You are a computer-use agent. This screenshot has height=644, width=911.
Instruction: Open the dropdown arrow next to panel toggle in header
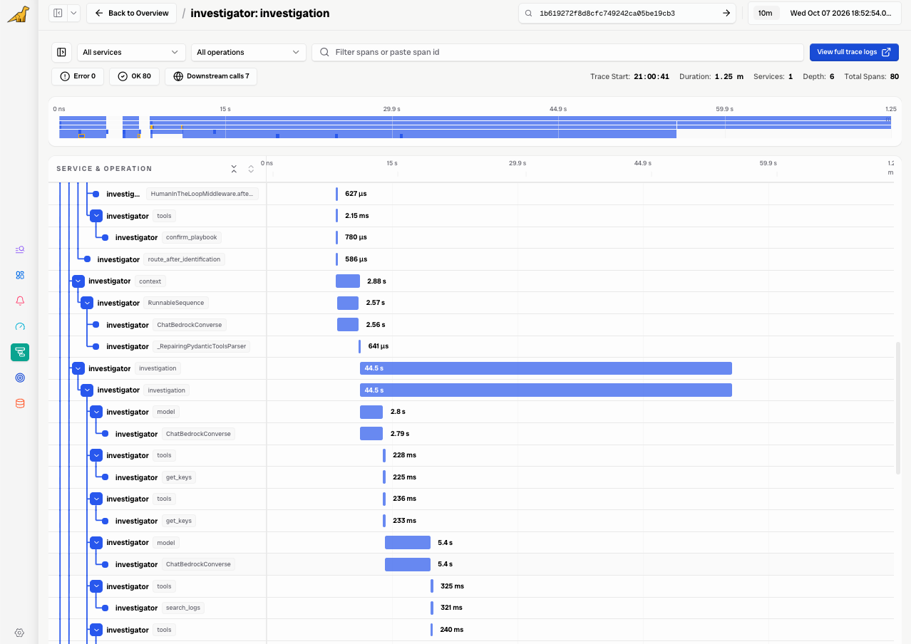coord(74,13)
